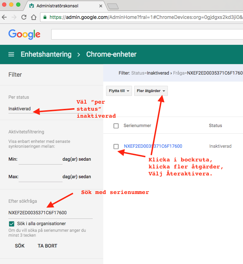Open the Fler åtgärder dropdown
This screenshot has height=264, width=243.
[x=151, y=91]
